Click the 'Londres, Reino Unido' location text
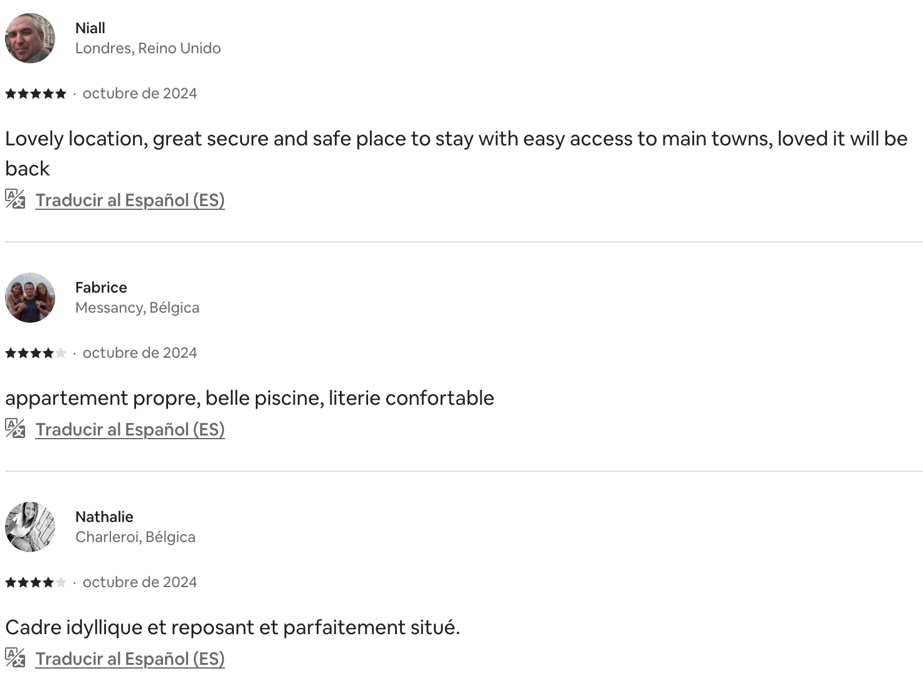The image size is (923, 678). pos(148,48)
